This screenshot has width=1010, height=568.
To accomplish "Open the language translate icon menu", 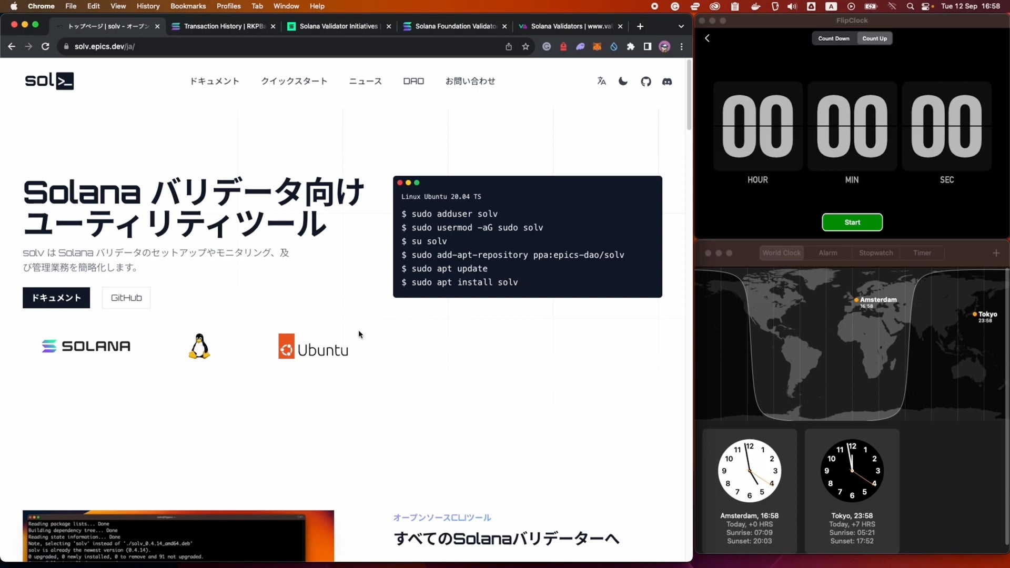I will pos(602,81).
